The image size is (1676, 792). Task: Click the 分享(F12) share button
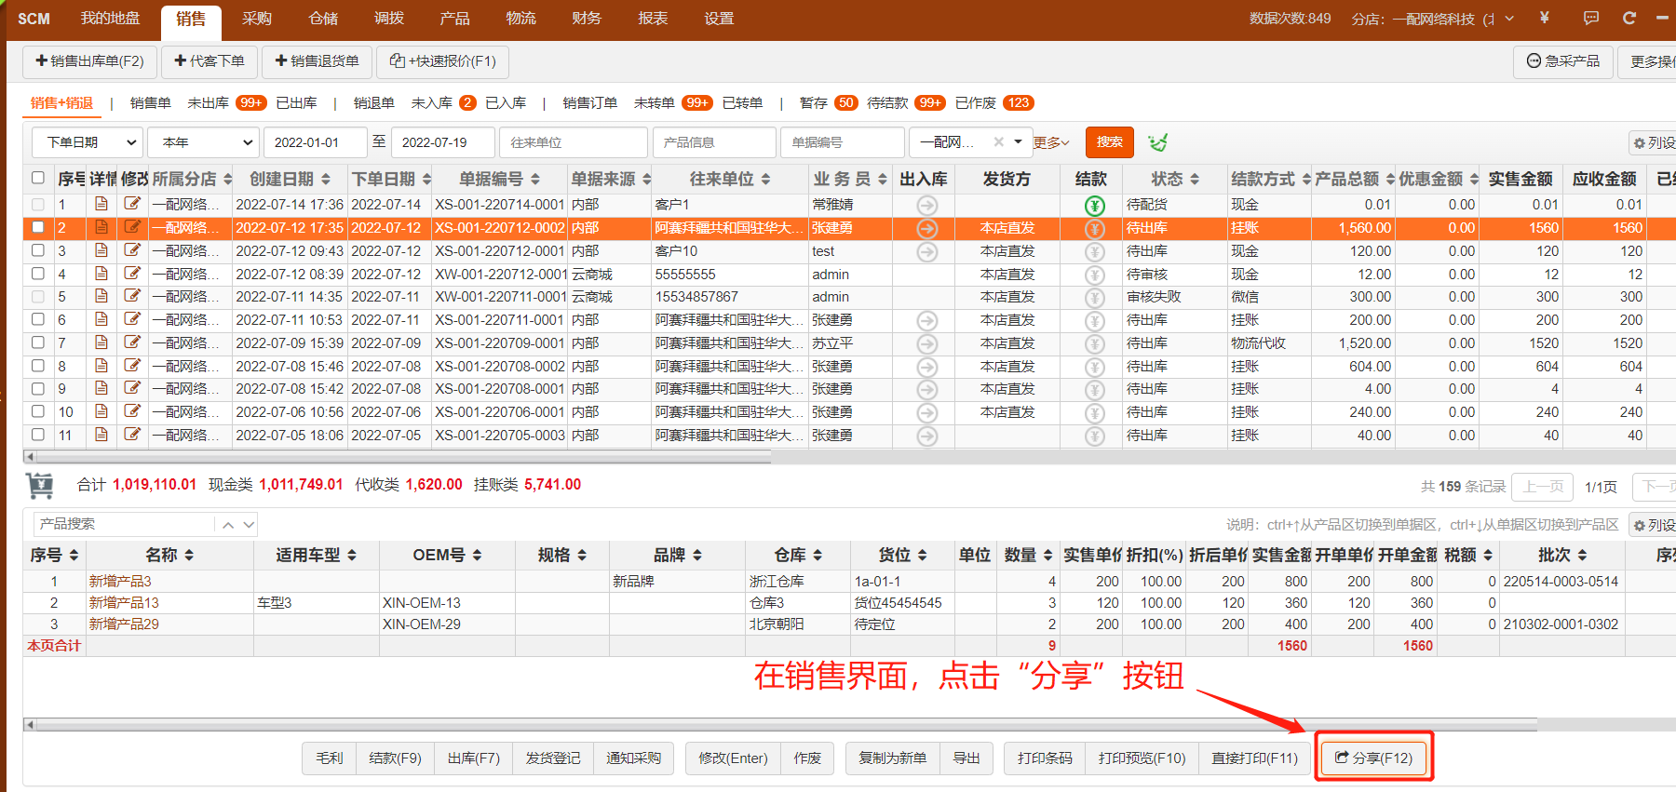(x=1373, y=758)
